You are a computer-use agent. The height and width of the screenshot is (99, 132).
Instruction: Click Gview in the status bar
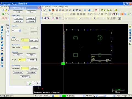(40, 96)
